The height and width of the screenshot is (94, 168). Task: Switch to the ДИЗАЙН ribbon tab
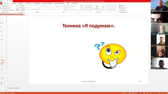[x=21, y=3]
